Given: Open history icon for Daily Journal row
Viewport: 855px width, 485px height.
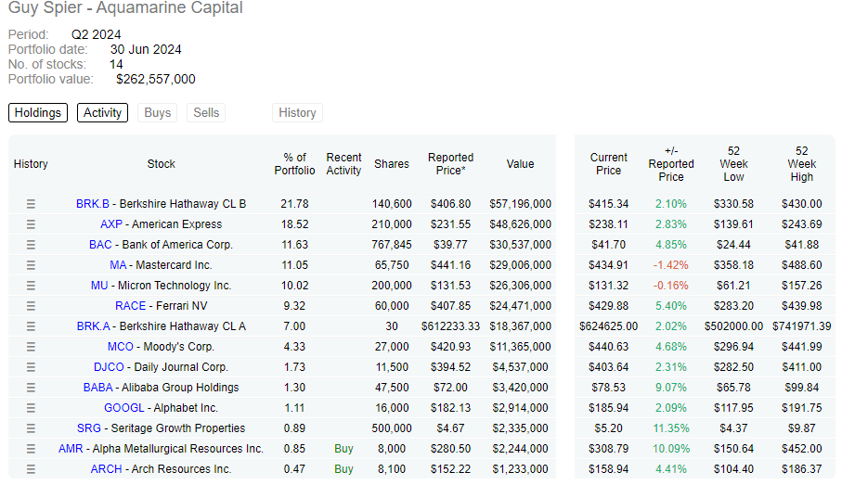Looking at the screenshot, I should (31, 367).
